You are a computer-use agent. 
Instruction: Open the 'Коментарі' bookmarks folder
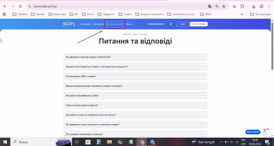[x=57, y=14]
